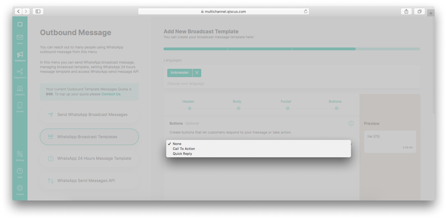Select the Body step radio marker
The width and height of the screenshot is (447, 219).
[238, 108]
